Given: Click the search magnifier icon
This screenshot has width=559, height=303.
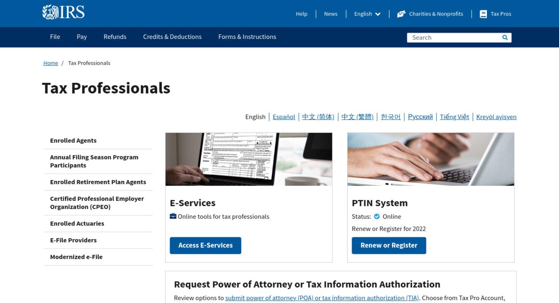Looking at the screenshot, I should click(x=505, y=37).
